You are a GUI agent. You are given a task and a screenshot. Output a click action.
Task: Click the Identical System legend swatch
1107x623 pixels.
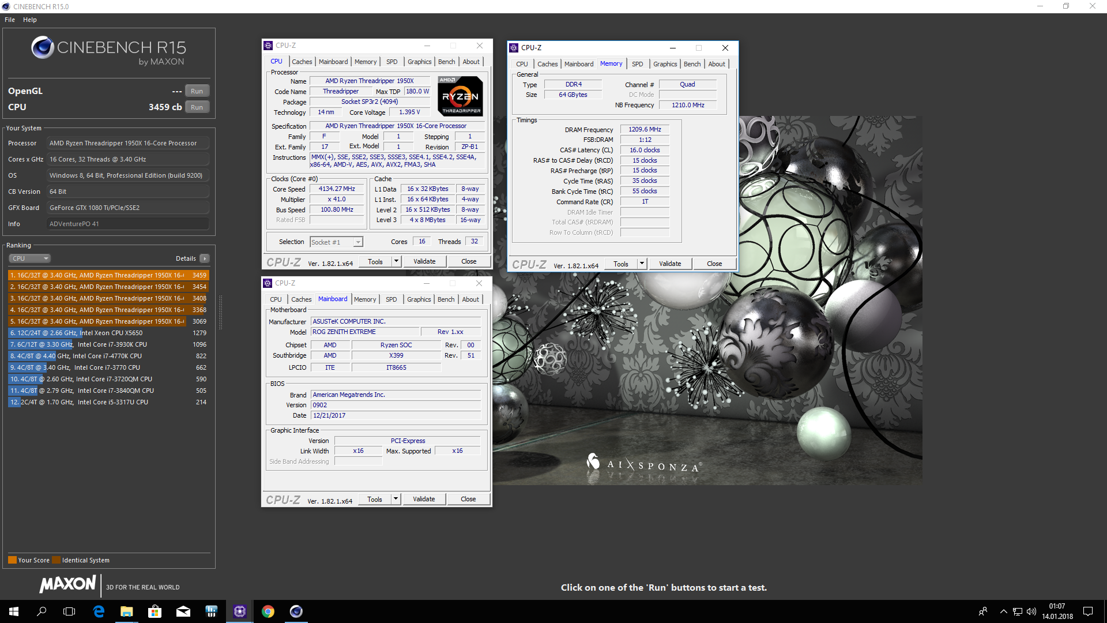[x=56, y=560]
